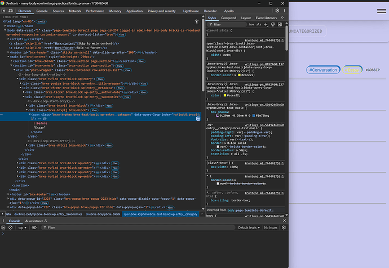Open the body.page-template-default inherited link
Image resolution: width=389 pixels, height=268 pixels.
click(x=250, y=210)
